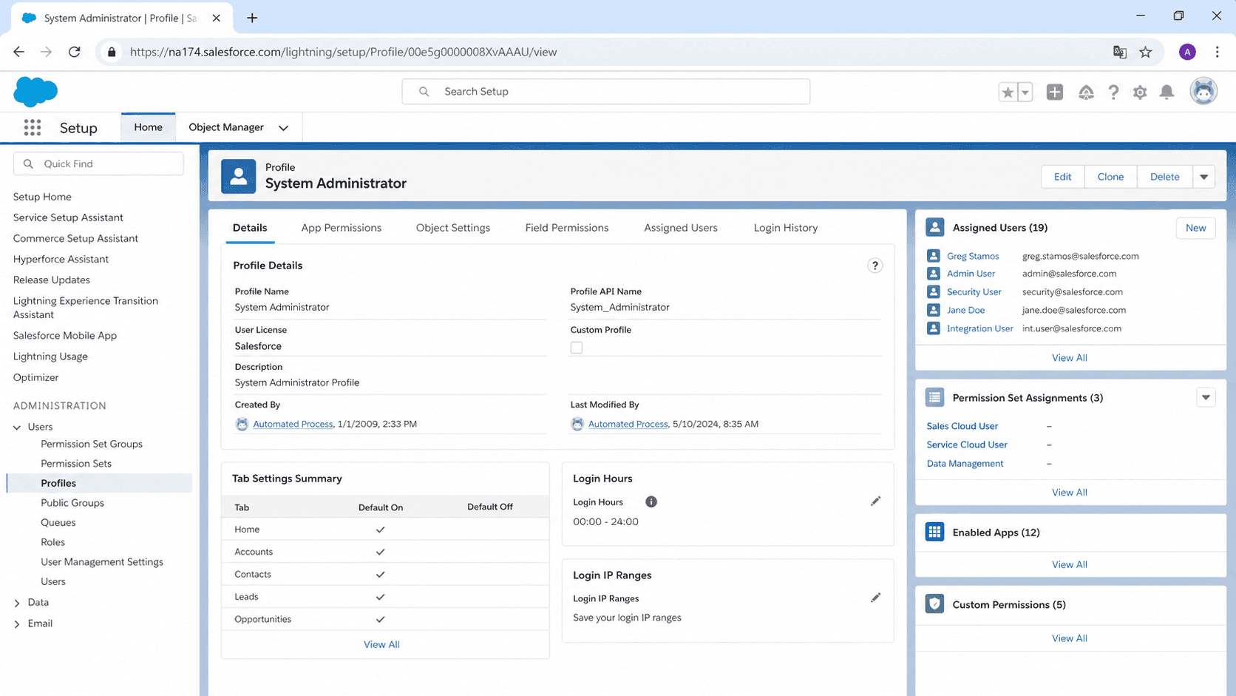1236x696 pixels.
Task: Open the Object Manager tab dropdown chevron
Action: 283,128
